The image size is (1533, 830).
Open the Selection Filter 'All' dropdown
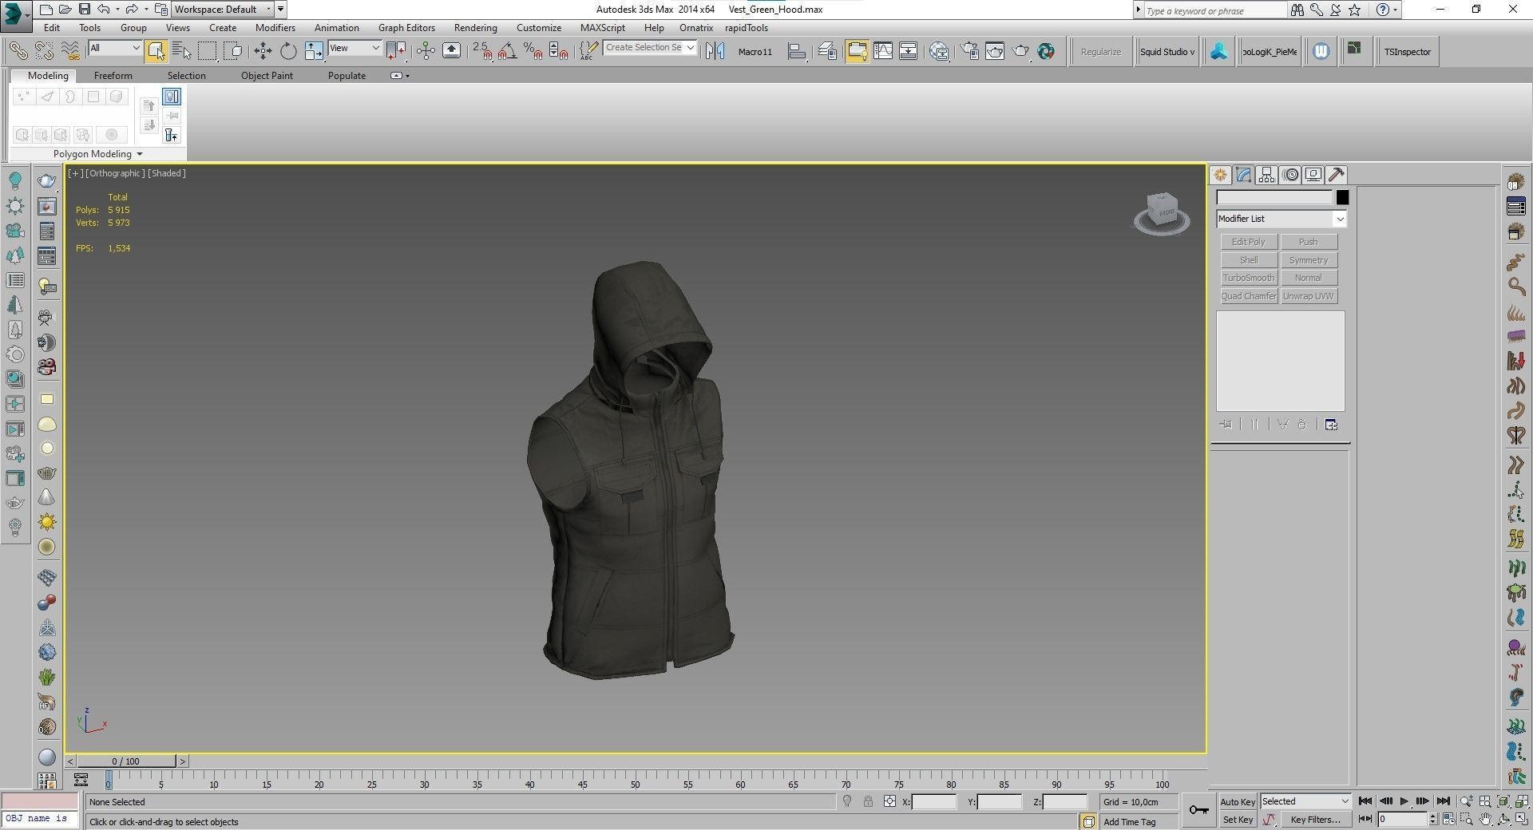pos(115,48)
